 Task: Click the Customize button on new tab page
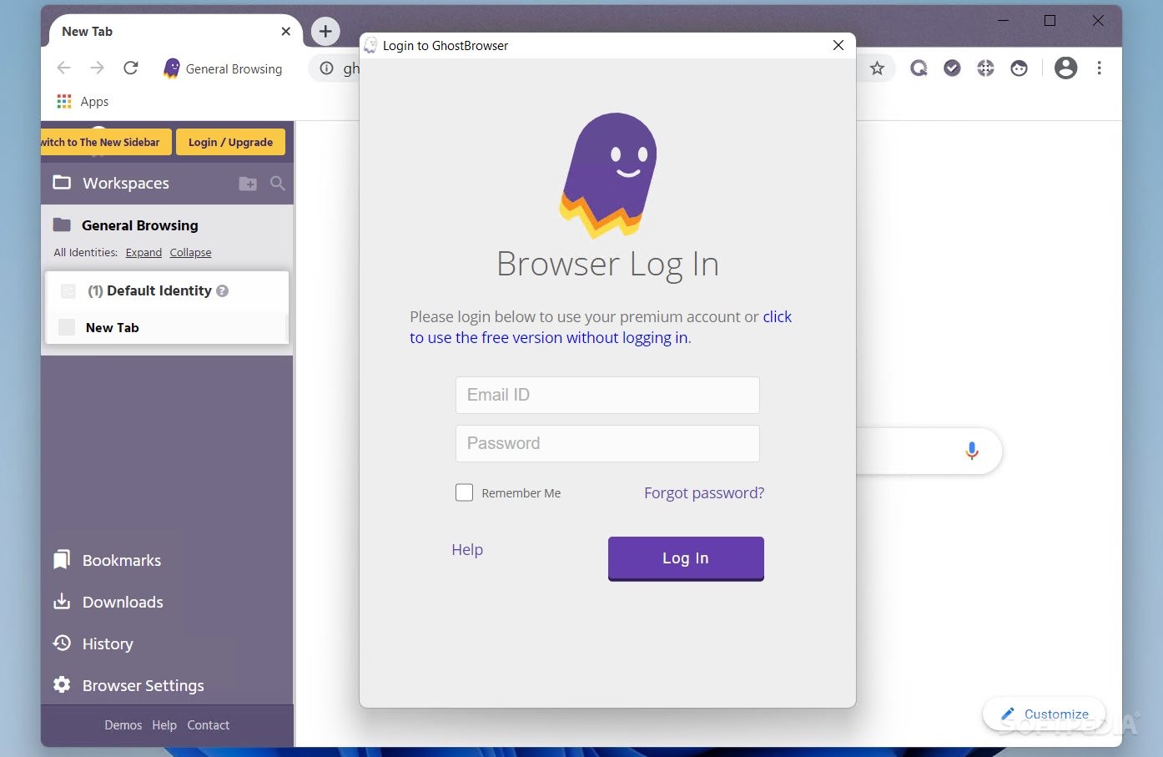[x=1045, y=714]
